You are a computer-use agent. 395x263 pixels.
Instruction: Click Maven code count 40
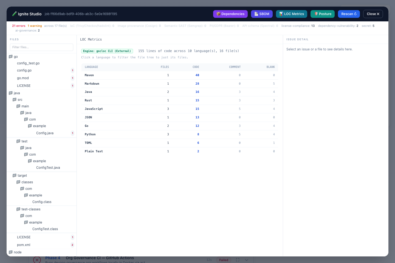click(197, 75)
